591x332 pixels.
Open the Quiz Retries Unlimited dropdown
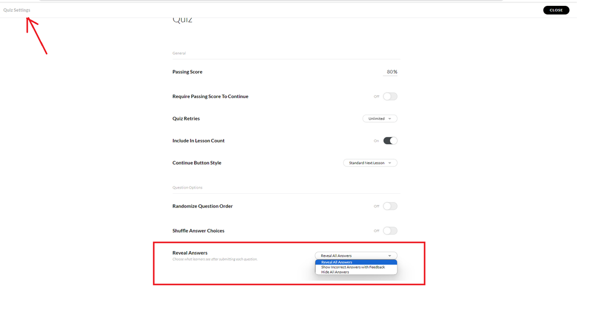point(379,119)
